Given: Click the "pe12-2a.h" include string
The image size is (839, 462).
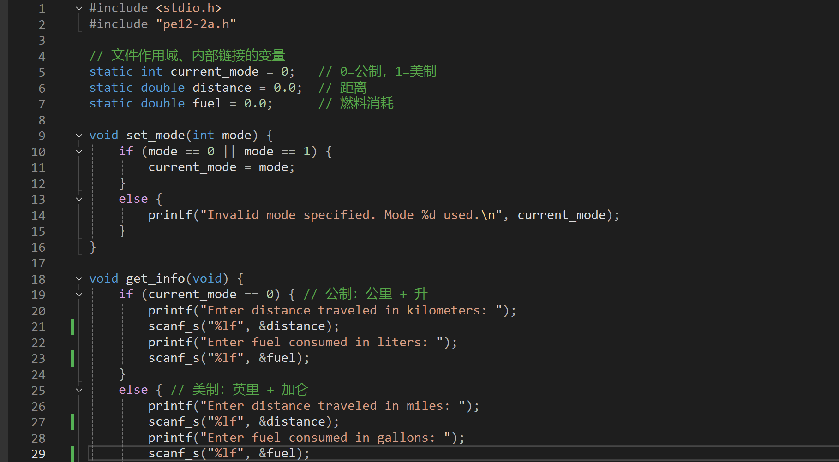Looking at the screenshot, I should (196, 24).
